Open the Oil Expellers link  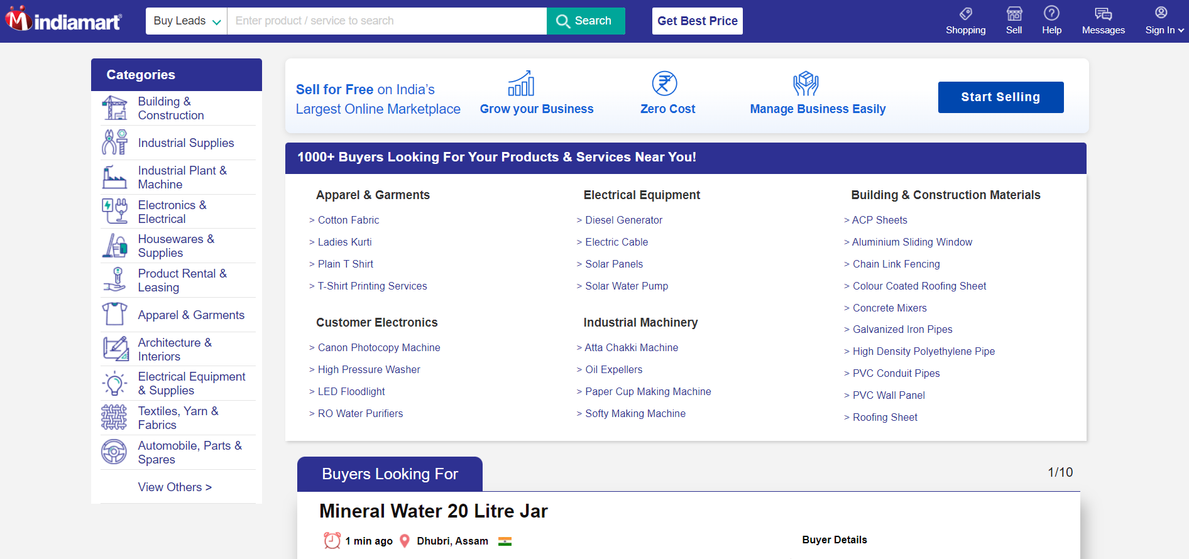click(613, 369)
